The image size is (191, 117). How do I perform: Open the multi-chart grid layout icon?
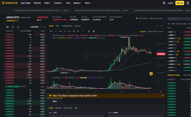(x=162, y=26)
